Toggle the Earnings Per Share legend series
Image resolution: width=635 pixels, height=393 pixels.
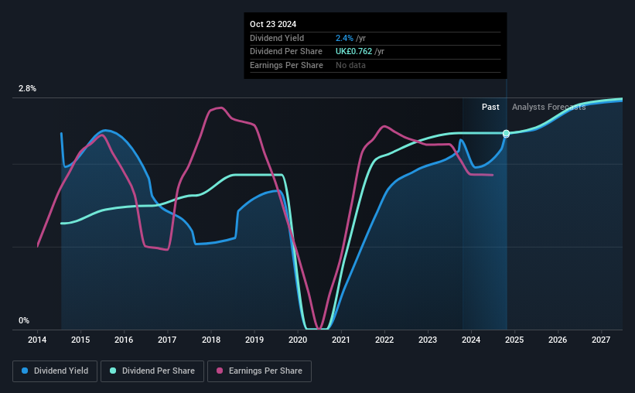pyautogui.click(x=259, y=371)
